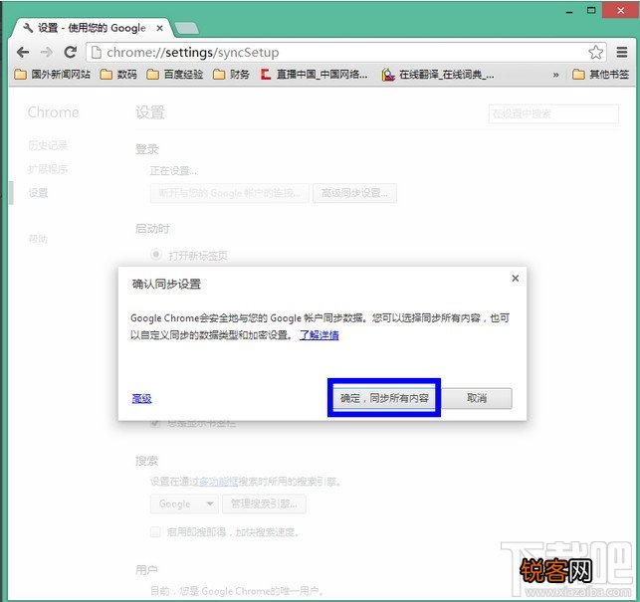The width and height of the screenshot is (640, 602).
Task: Click the 管理搜索引擎 button
Action: coord(264,504)
